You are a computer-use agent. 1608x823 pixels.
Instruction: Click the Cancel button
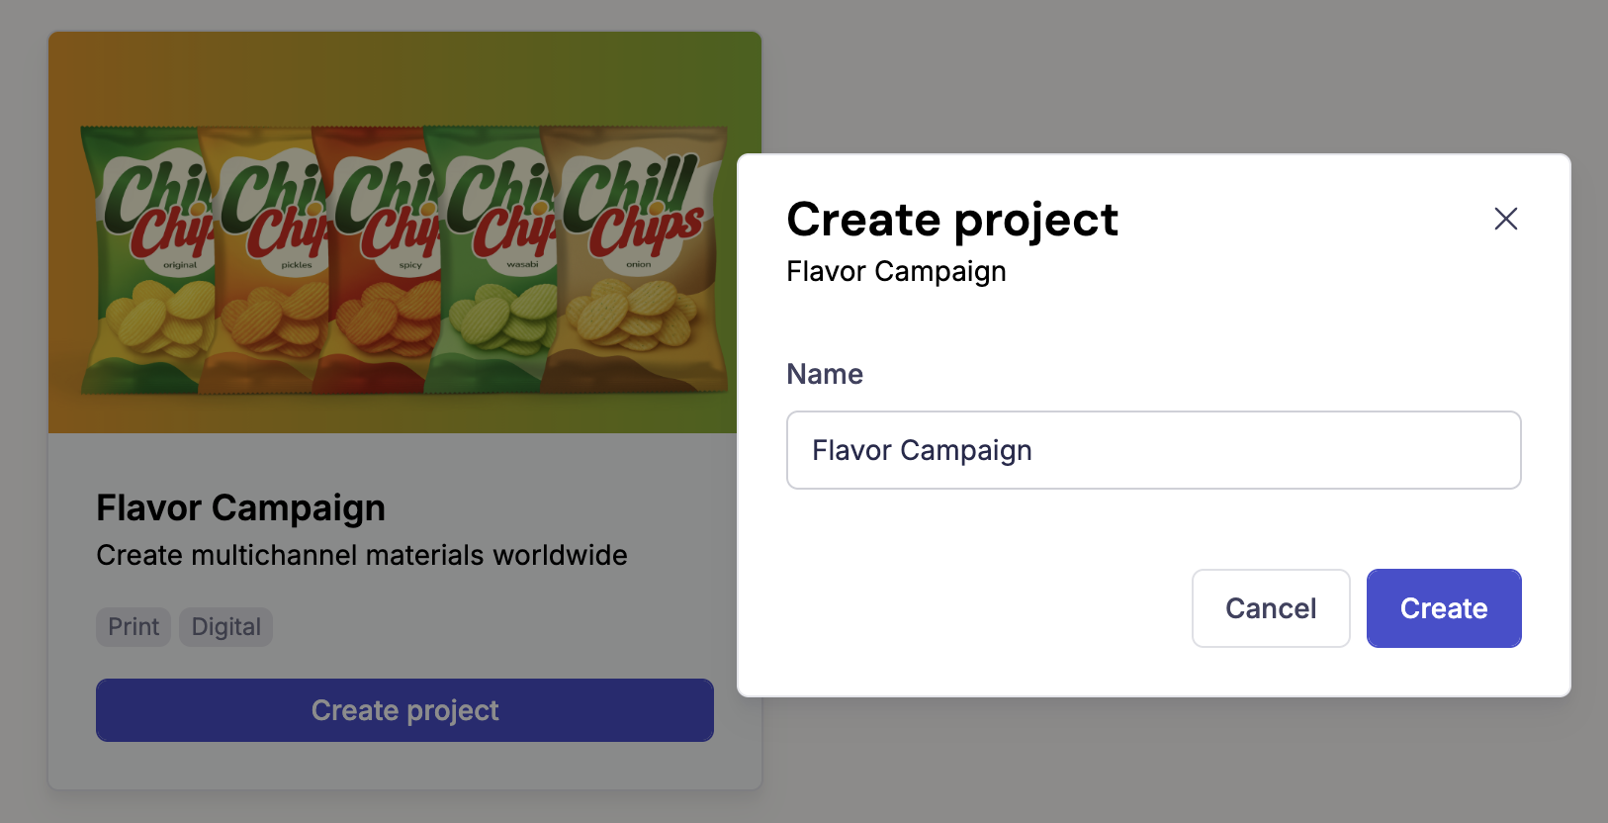[1271, 608]
